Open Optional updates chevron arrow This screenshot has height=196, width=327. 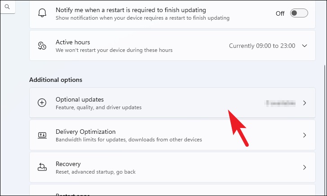pyautogui.click(x=305, y=103)
